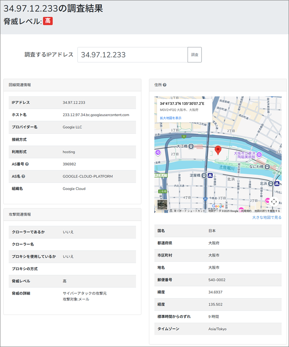The image size is (289, 347).
Task: Open the 利用規約 map link
Action: pos(246,211)
